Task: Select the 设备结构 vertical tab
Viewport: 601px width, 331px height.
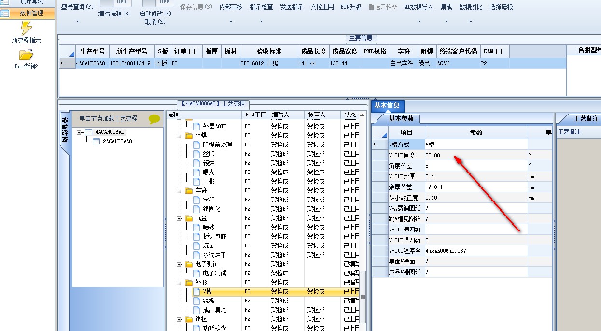Action: 64,130
